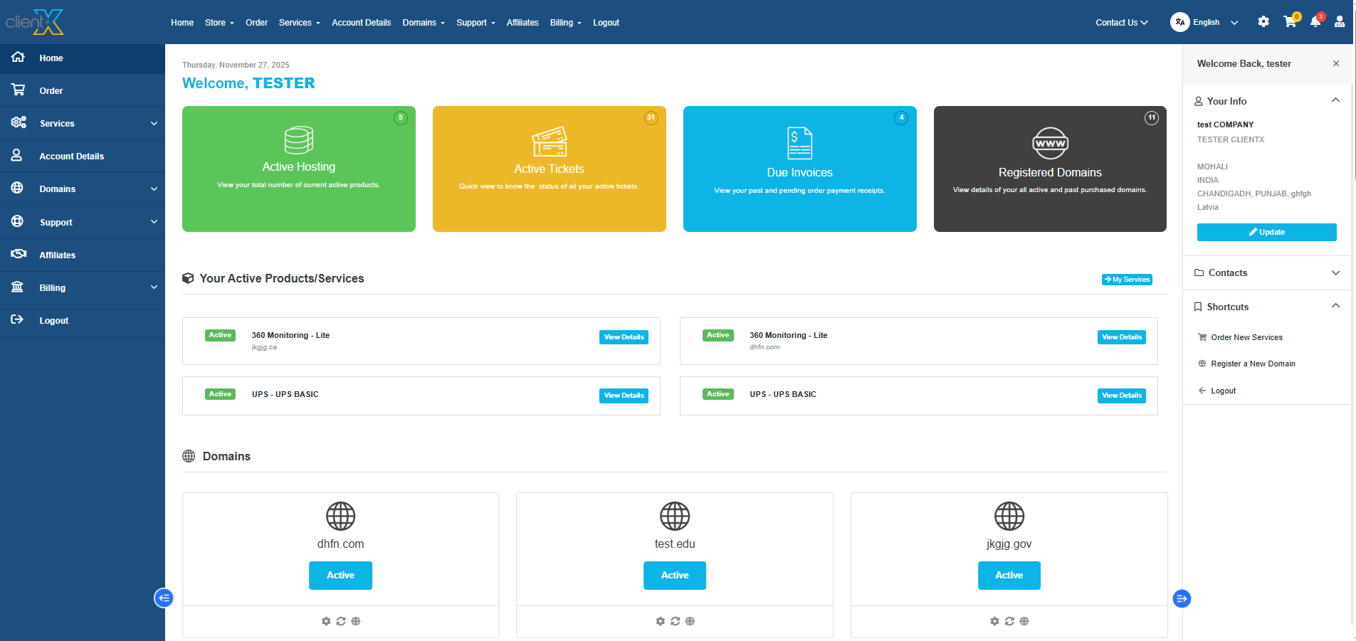Viewport: 1356px width, 641px height.
Task: Select Affiliates in the top navigation bar
Action: [x=522, y=23]
